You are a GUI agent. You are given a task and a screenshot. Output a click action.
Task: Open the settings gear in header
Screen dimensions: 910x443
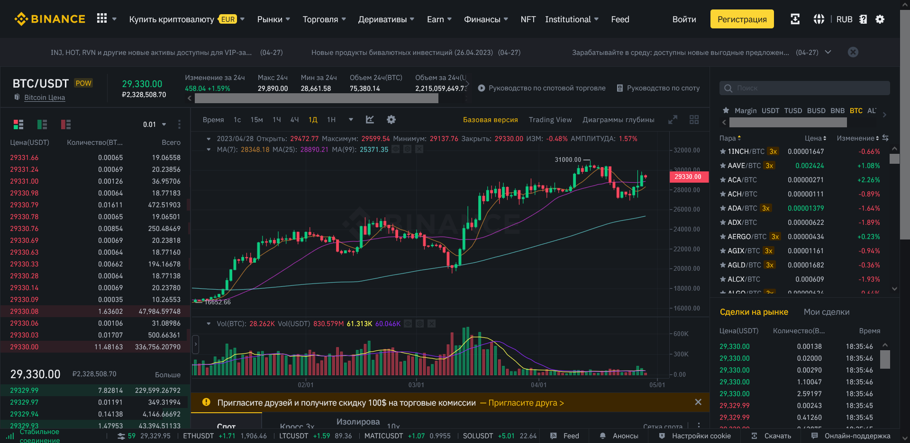click(x=880, y=19)
